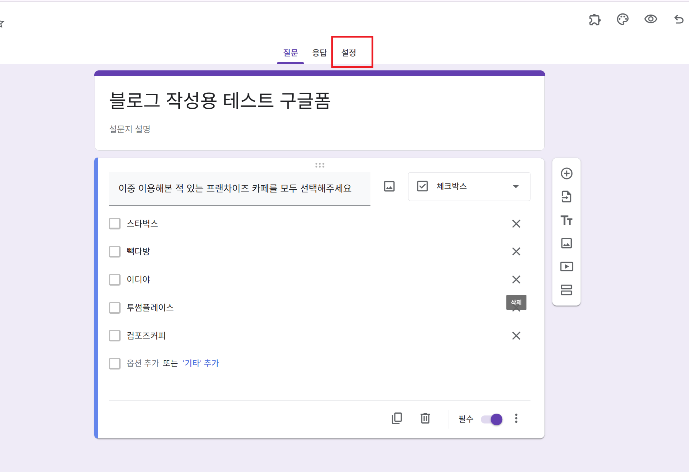Check the 빽다방 checkbox

115,251
